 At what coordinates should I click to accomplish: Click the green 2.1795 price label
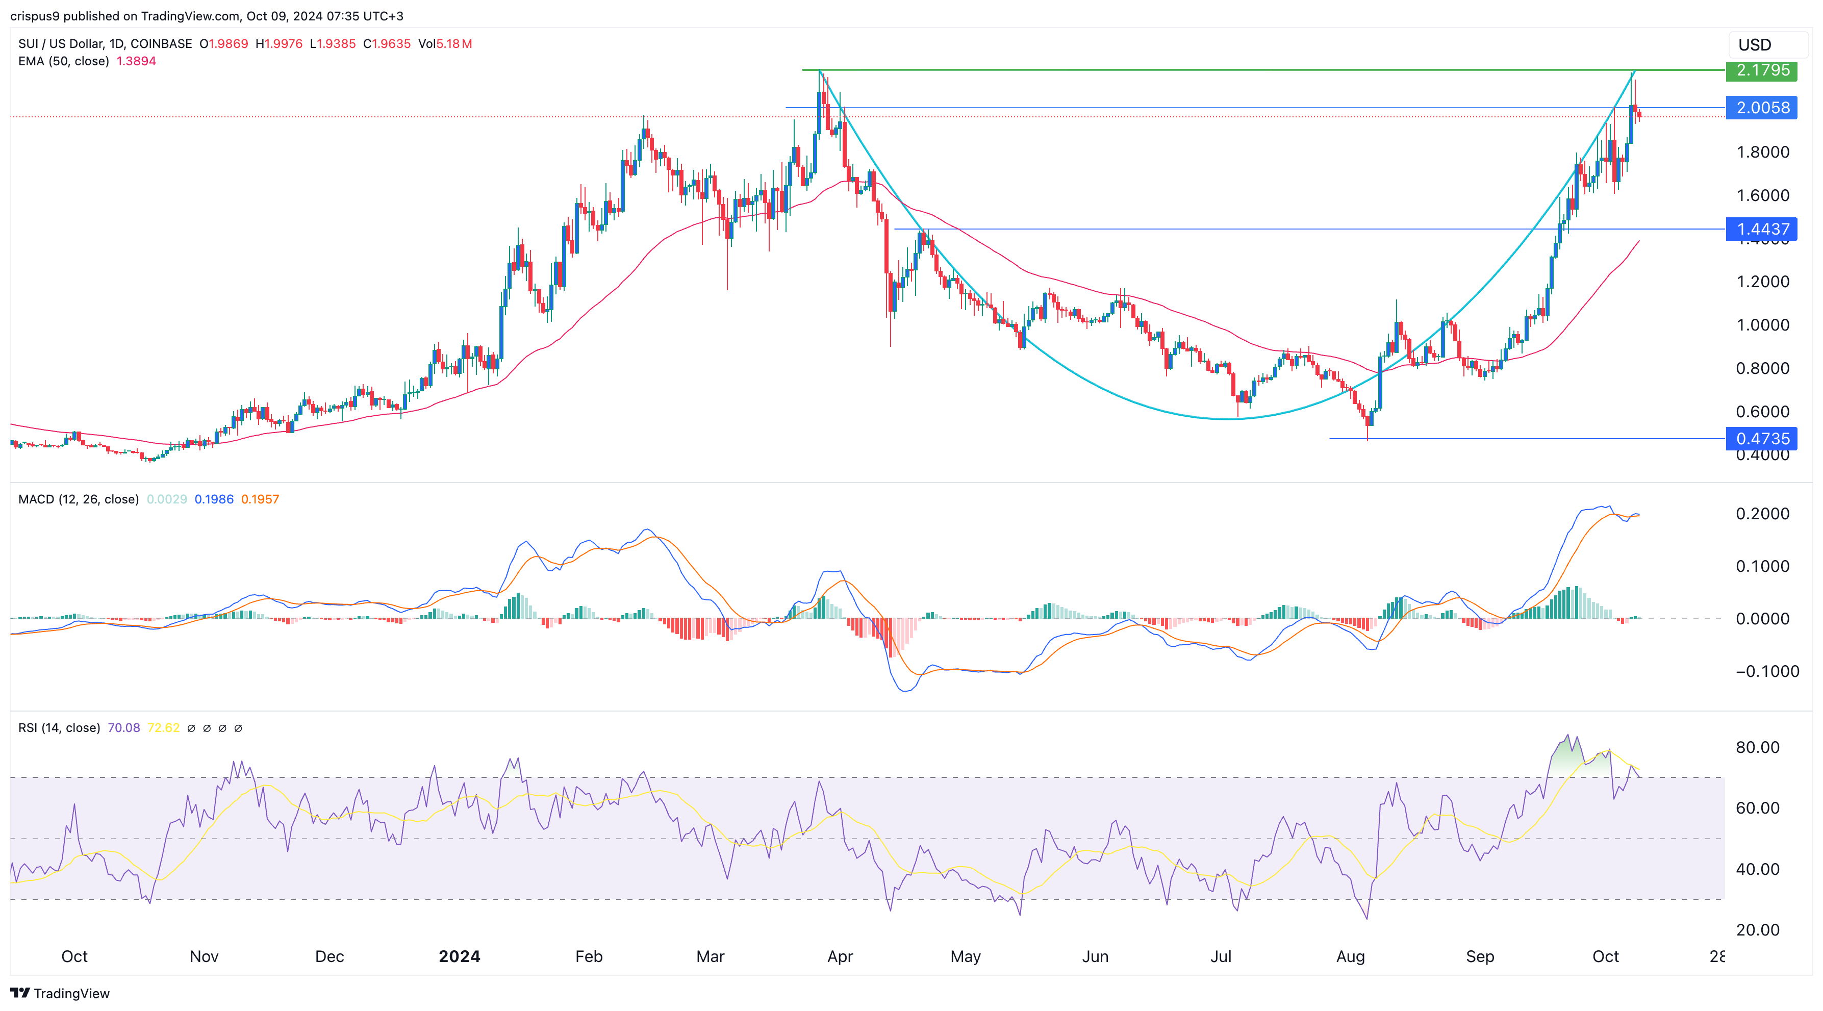click(x=1761, y=70)
